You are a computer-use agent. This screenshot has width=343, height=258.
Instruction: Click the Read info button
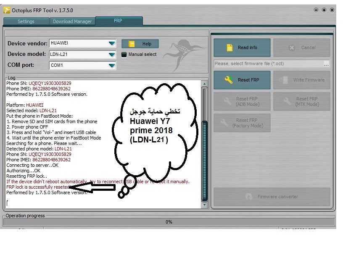click(x=242, y=47)
